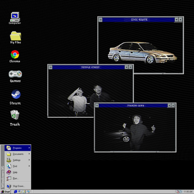This screenshot has width=194, height=194.
Task: Open control menu of Civic Bigote window
Action: 101,20
